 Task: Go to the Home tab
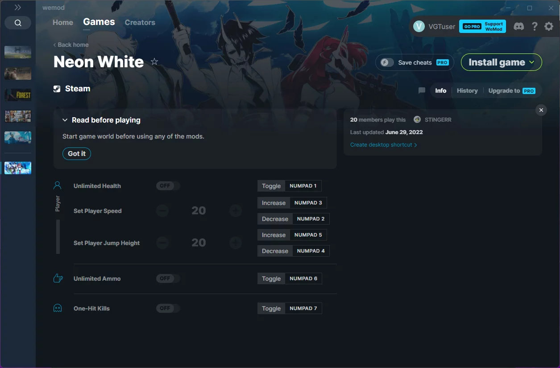tap(63, 22)
